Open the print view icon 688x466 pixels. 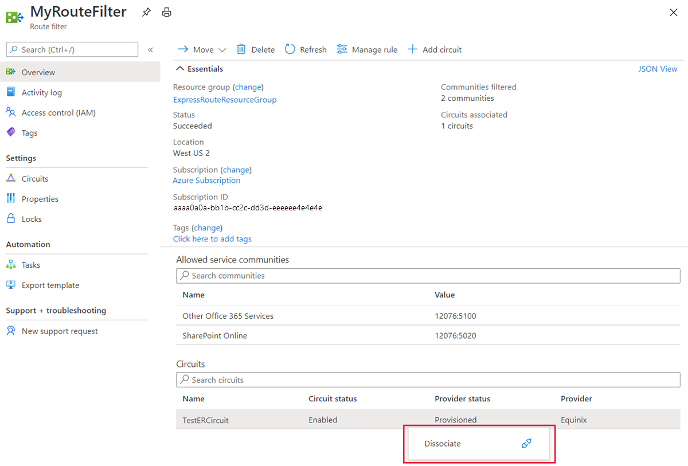pyautogui.click(x=166, y=11)
